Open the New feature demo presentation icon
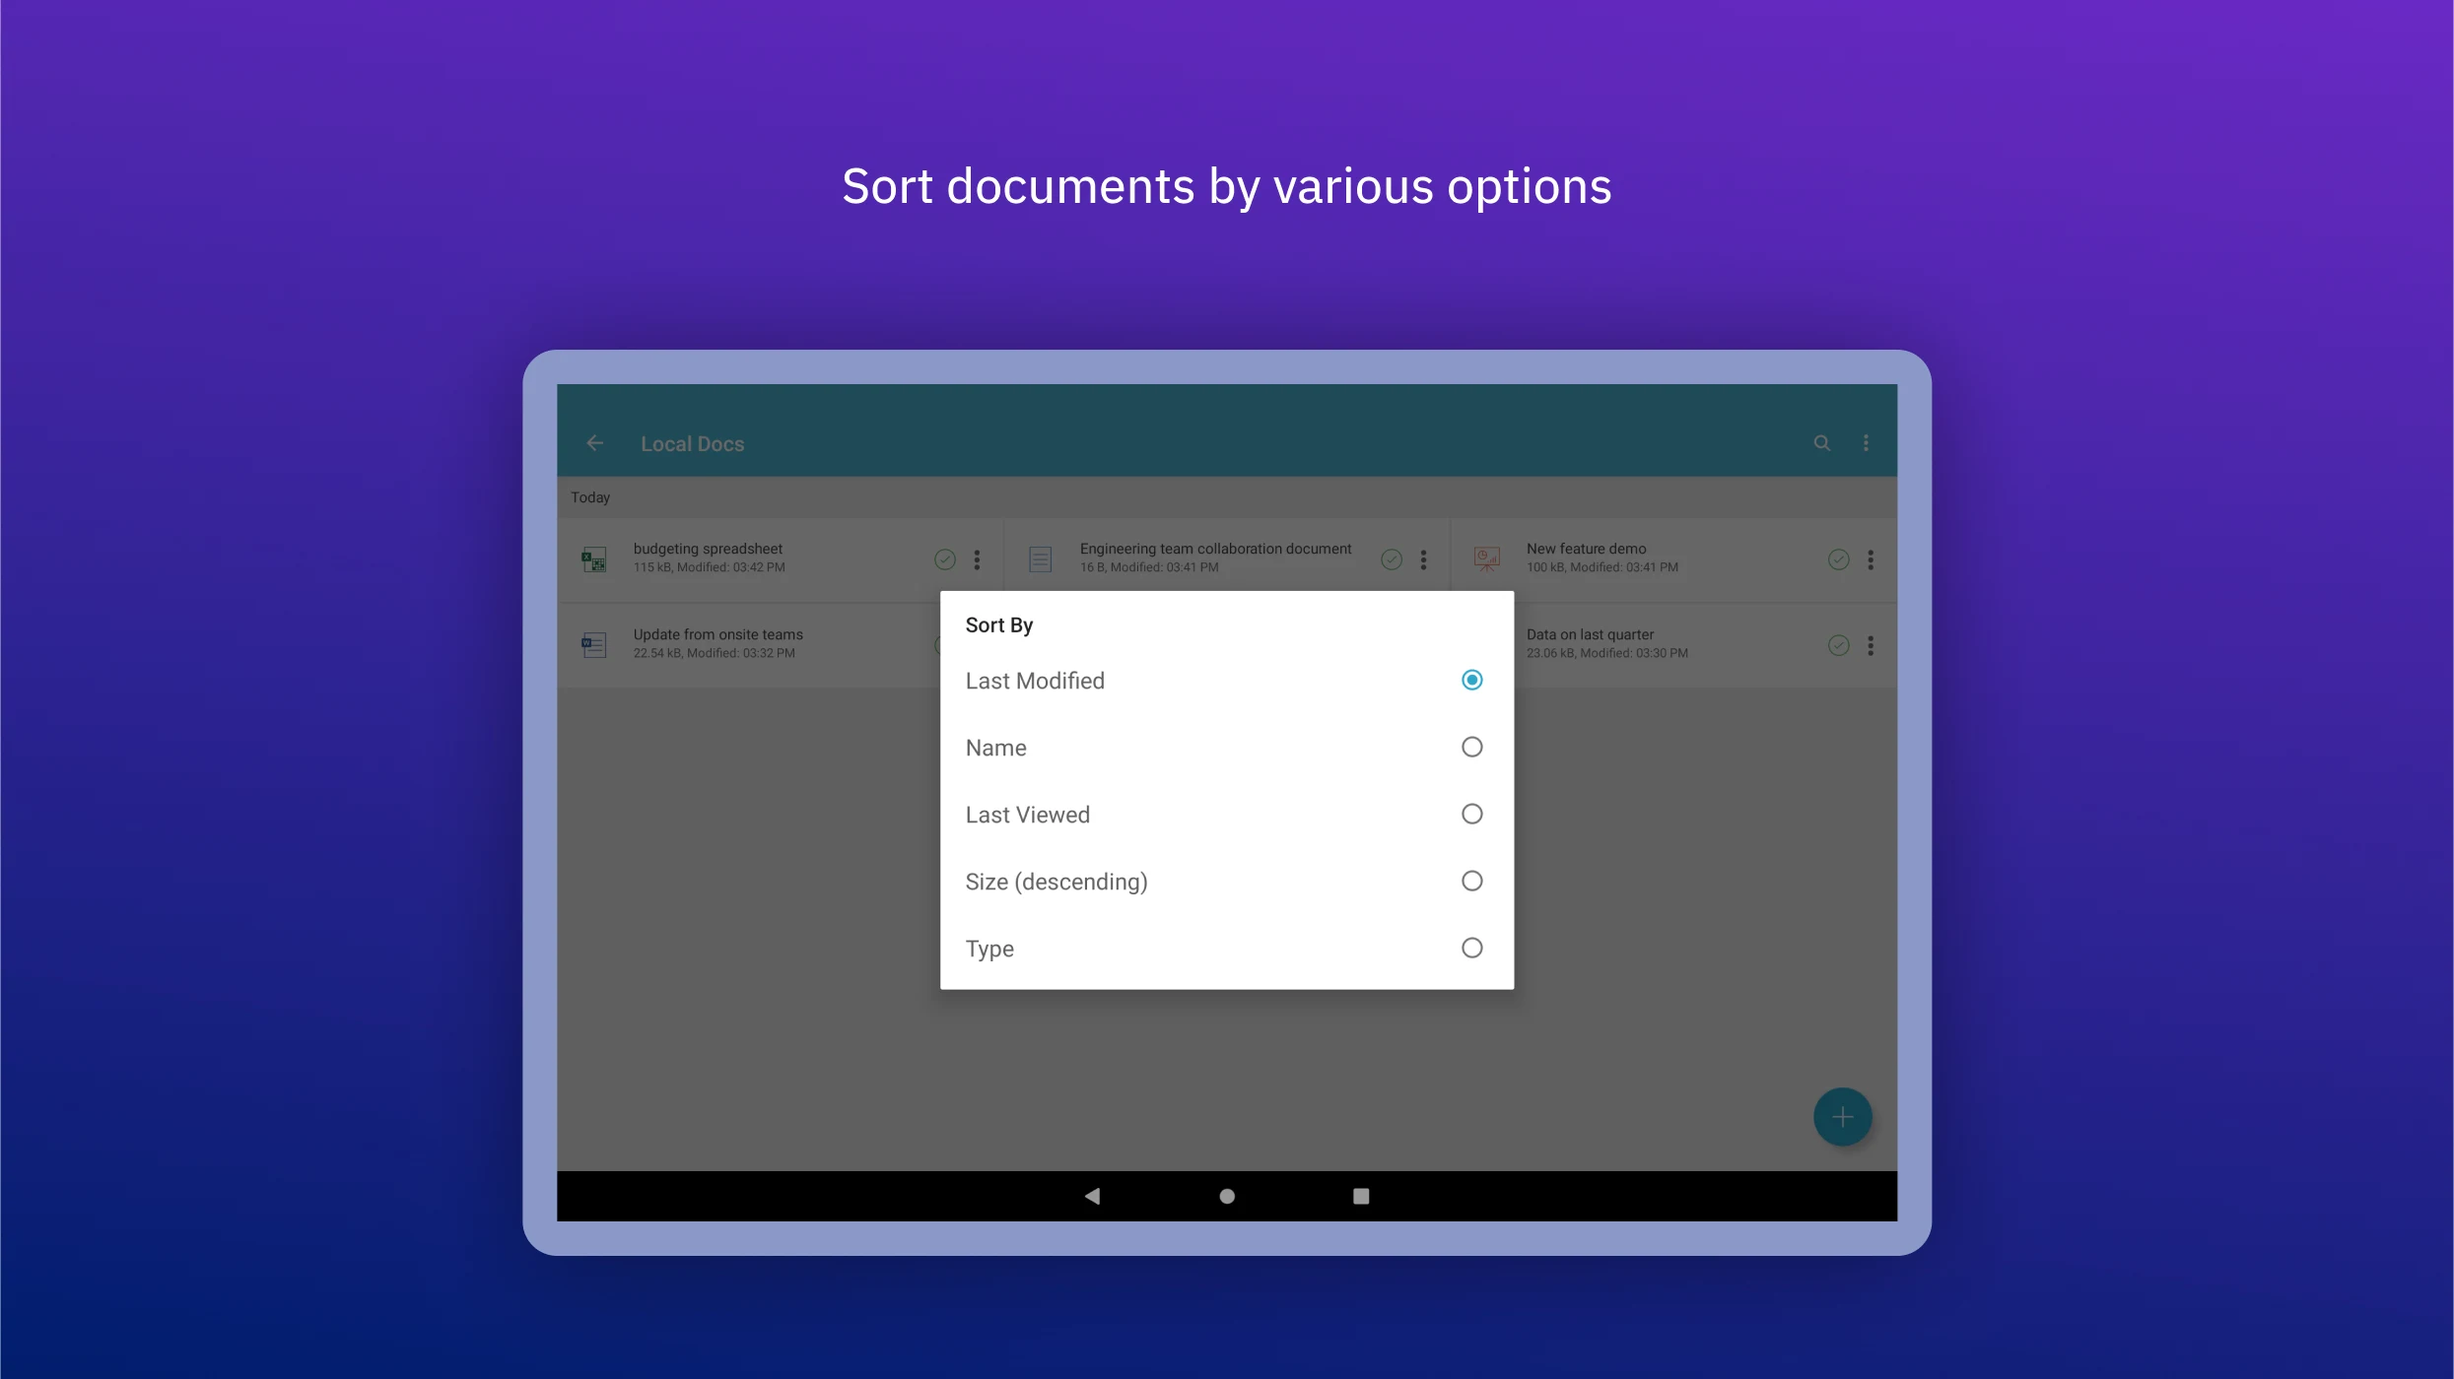The width and height of the screenshot is (2454, 1379). (x=1486, y=559)
